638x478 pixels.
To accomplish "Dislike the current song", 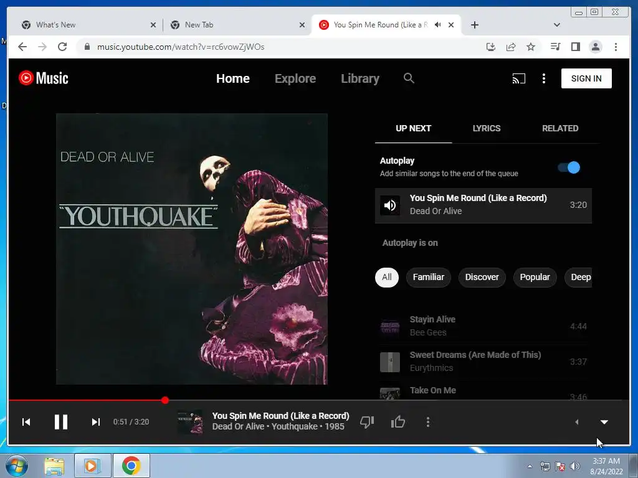I will pos(367,422).
